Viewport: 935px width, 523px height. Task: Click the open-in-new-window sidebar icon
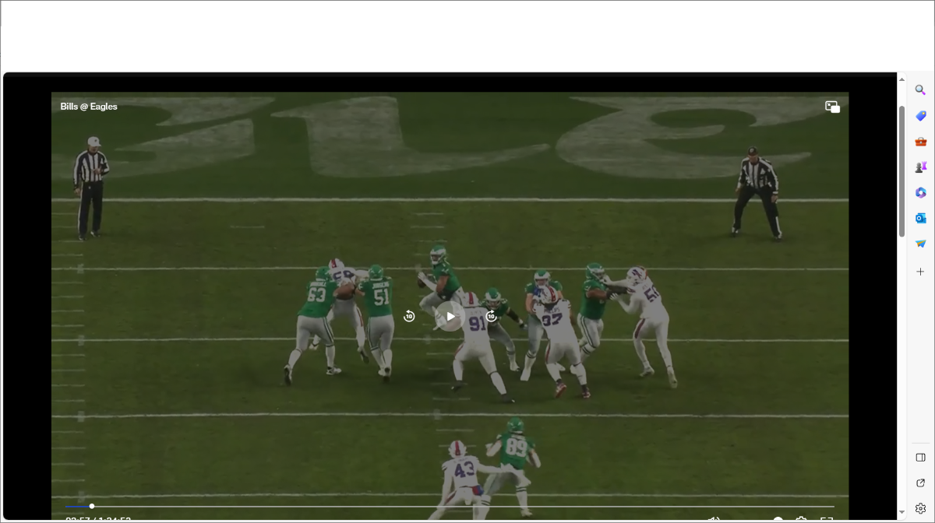[x=920, y=483]
